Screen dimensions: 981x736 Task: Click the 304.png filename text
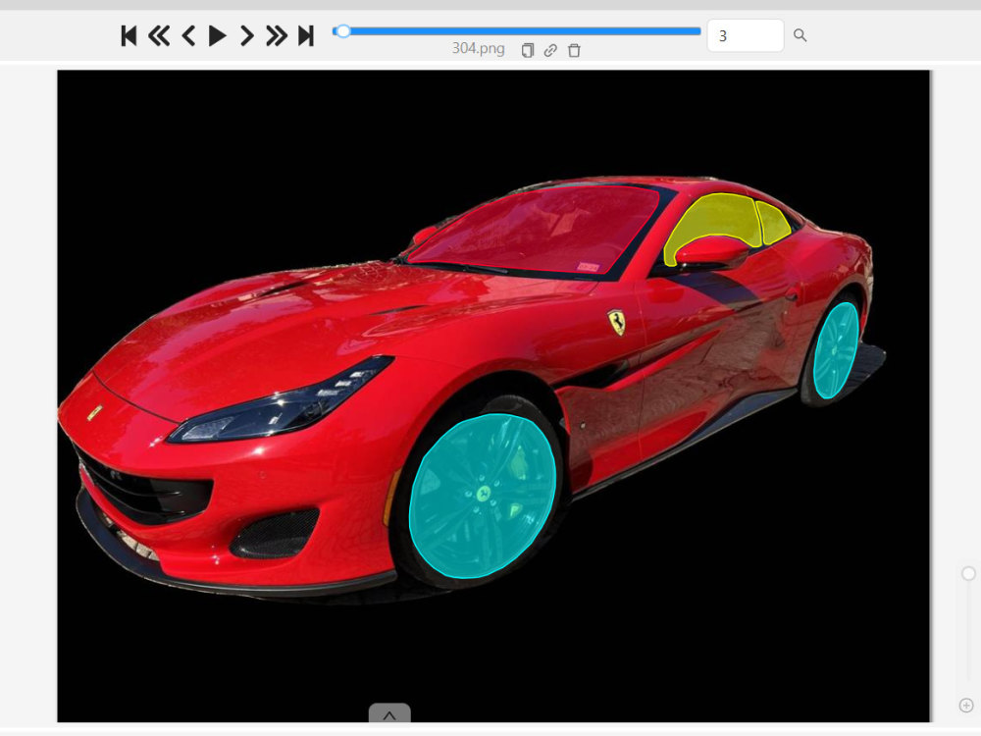point(478,48)
